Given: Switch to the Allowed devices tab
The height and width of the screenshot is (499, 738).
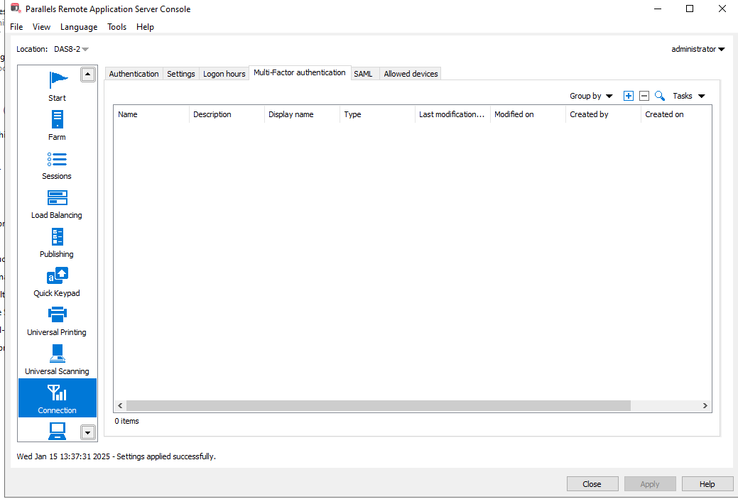Looking at the screenshot, I should (411, 74).
